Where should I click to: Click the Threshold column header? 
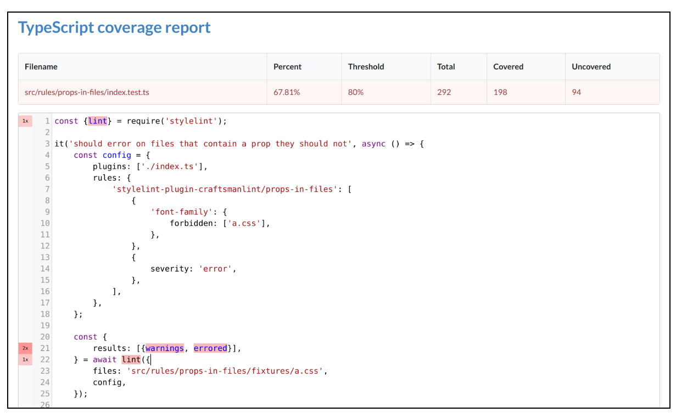click(366, 66)
